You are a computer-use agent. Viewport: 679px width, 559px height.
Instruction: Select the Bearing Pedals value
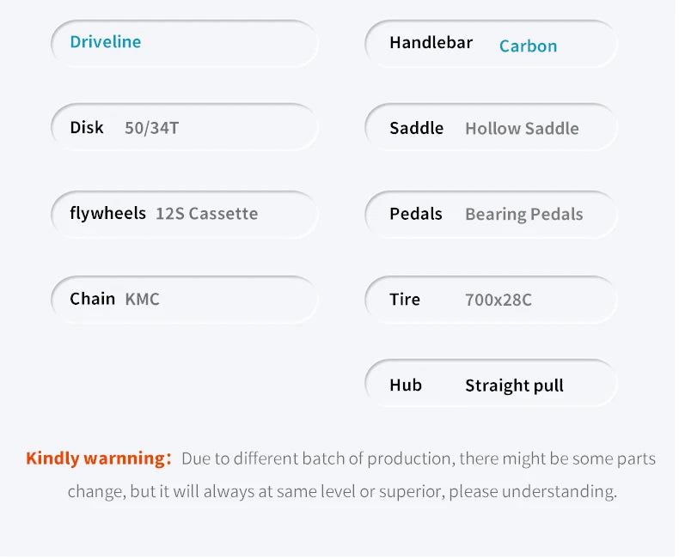pos(523,215)
